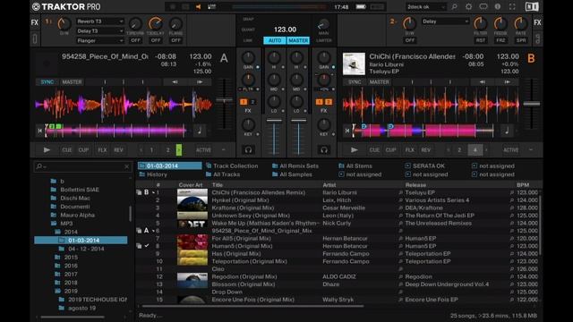Open the search magnifier in the header
The image size is (573, 322).
point(454,6)
